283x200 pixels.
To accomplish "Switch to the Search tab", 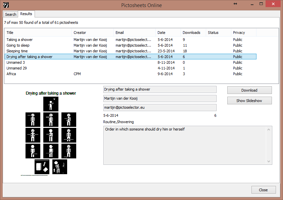I will pos(10,14).
